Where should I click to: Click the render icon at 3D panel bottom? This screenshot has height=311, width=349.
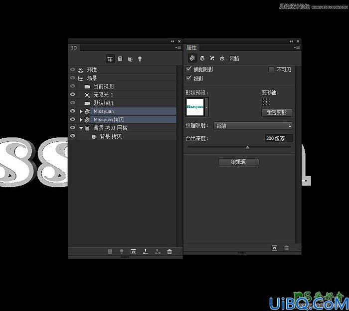pyautogui.click(x=133, y=252)
